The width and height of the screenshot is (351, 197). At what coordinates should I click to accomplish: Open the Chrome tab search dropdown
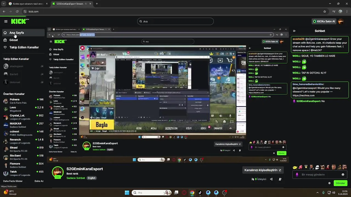(4, 4)
